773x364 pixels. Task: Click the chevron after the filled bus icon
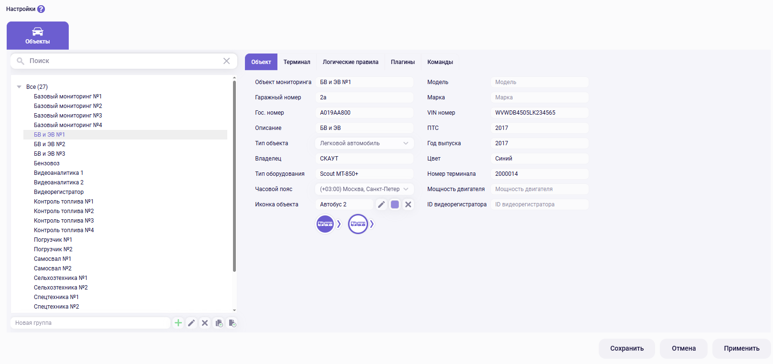click(x=339, y=224)
